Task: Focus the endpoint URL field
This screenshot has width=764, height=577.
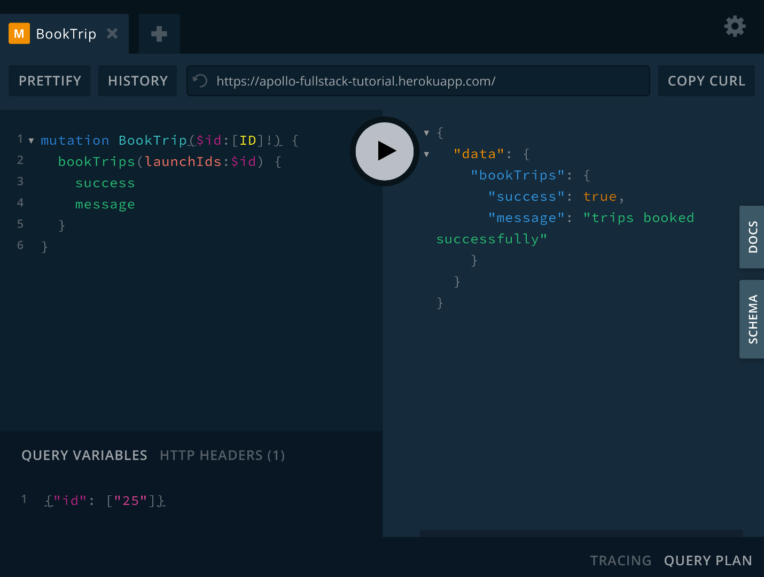Action: pyautogui.click(x=418, y=81)
